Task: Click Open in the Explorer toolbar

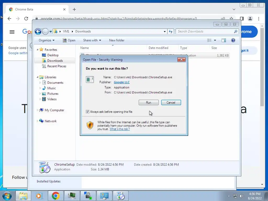Action: point(69,40)
